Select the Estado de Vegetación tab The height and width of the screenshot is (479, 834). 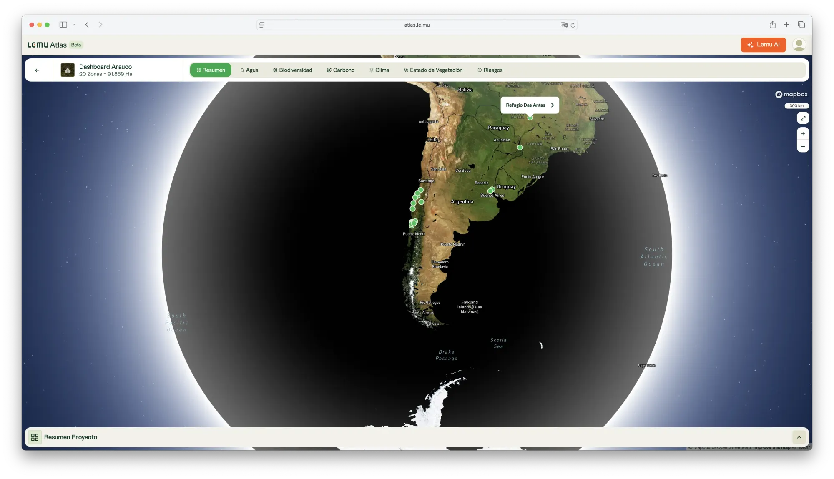[433, 70]
